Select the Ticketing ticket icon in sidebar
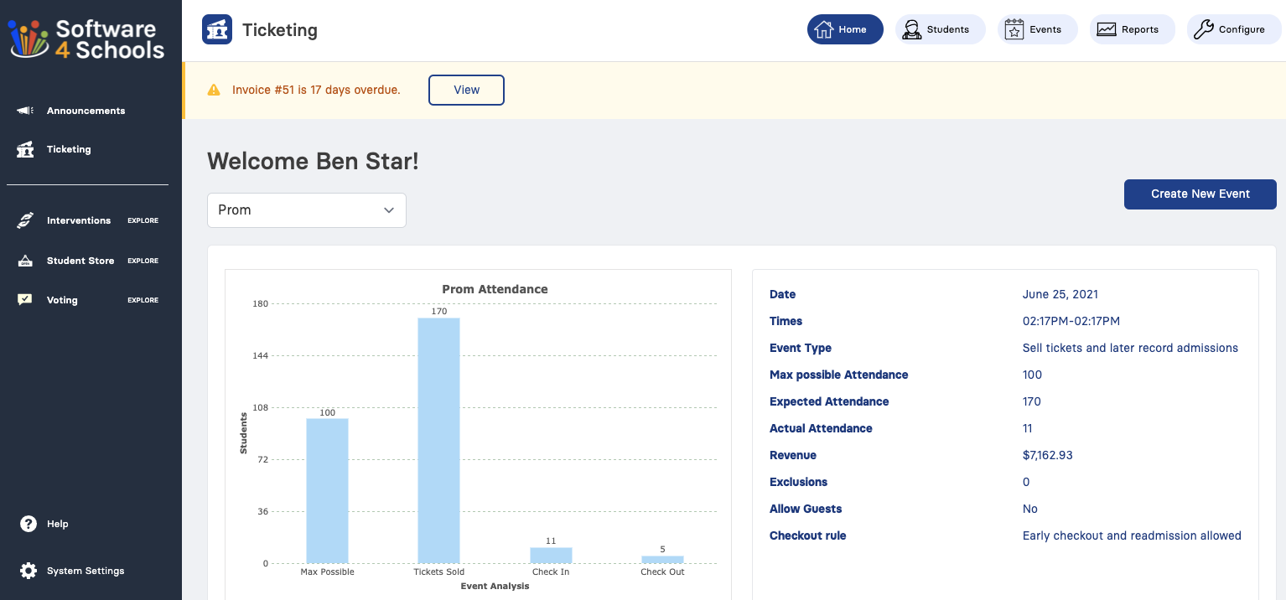This screenshot has height=600, width=1286. tap(25, 148)
